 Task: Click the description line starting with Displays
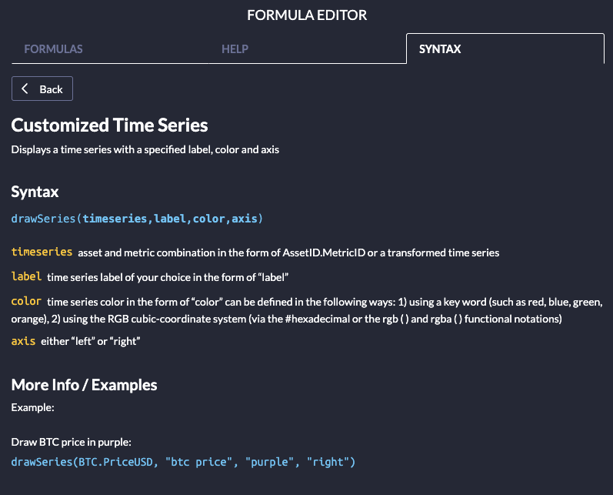[x=145, y=150]
